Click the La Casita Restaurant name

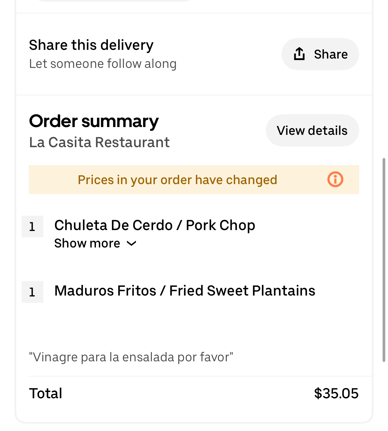coord(99,142)
